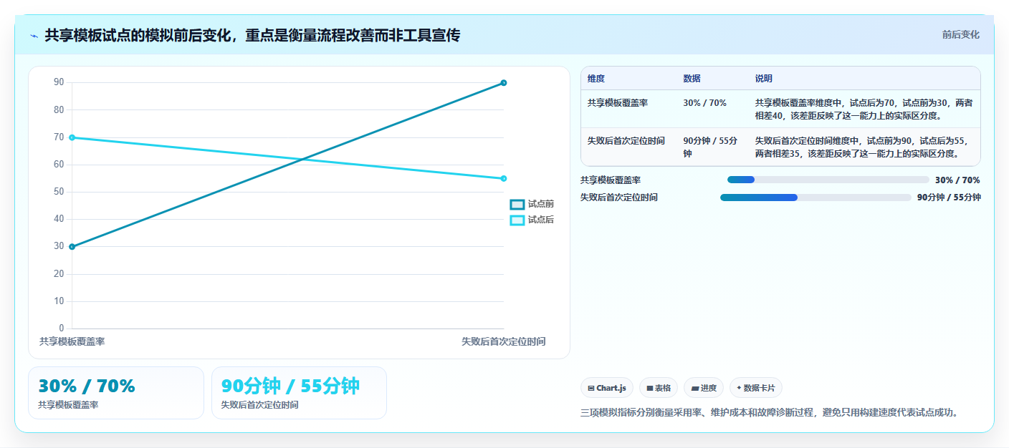Image resolution: width=1009 pixels, height=448 pixels.
Task: Open the 90分钟 / 55分钟 stat card
Action: (299, 393)
